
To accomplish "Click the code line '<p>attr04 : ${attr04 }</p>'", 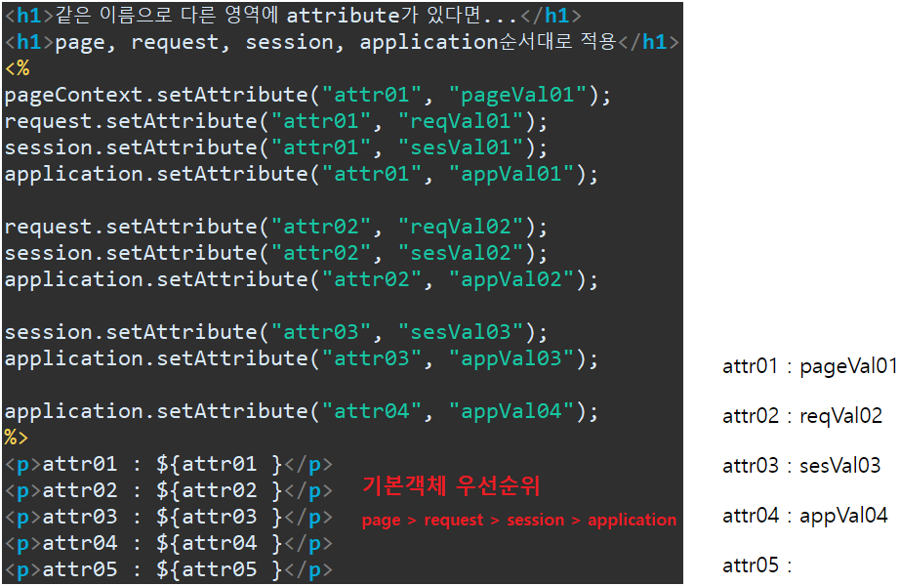I will tap(169, 544).
